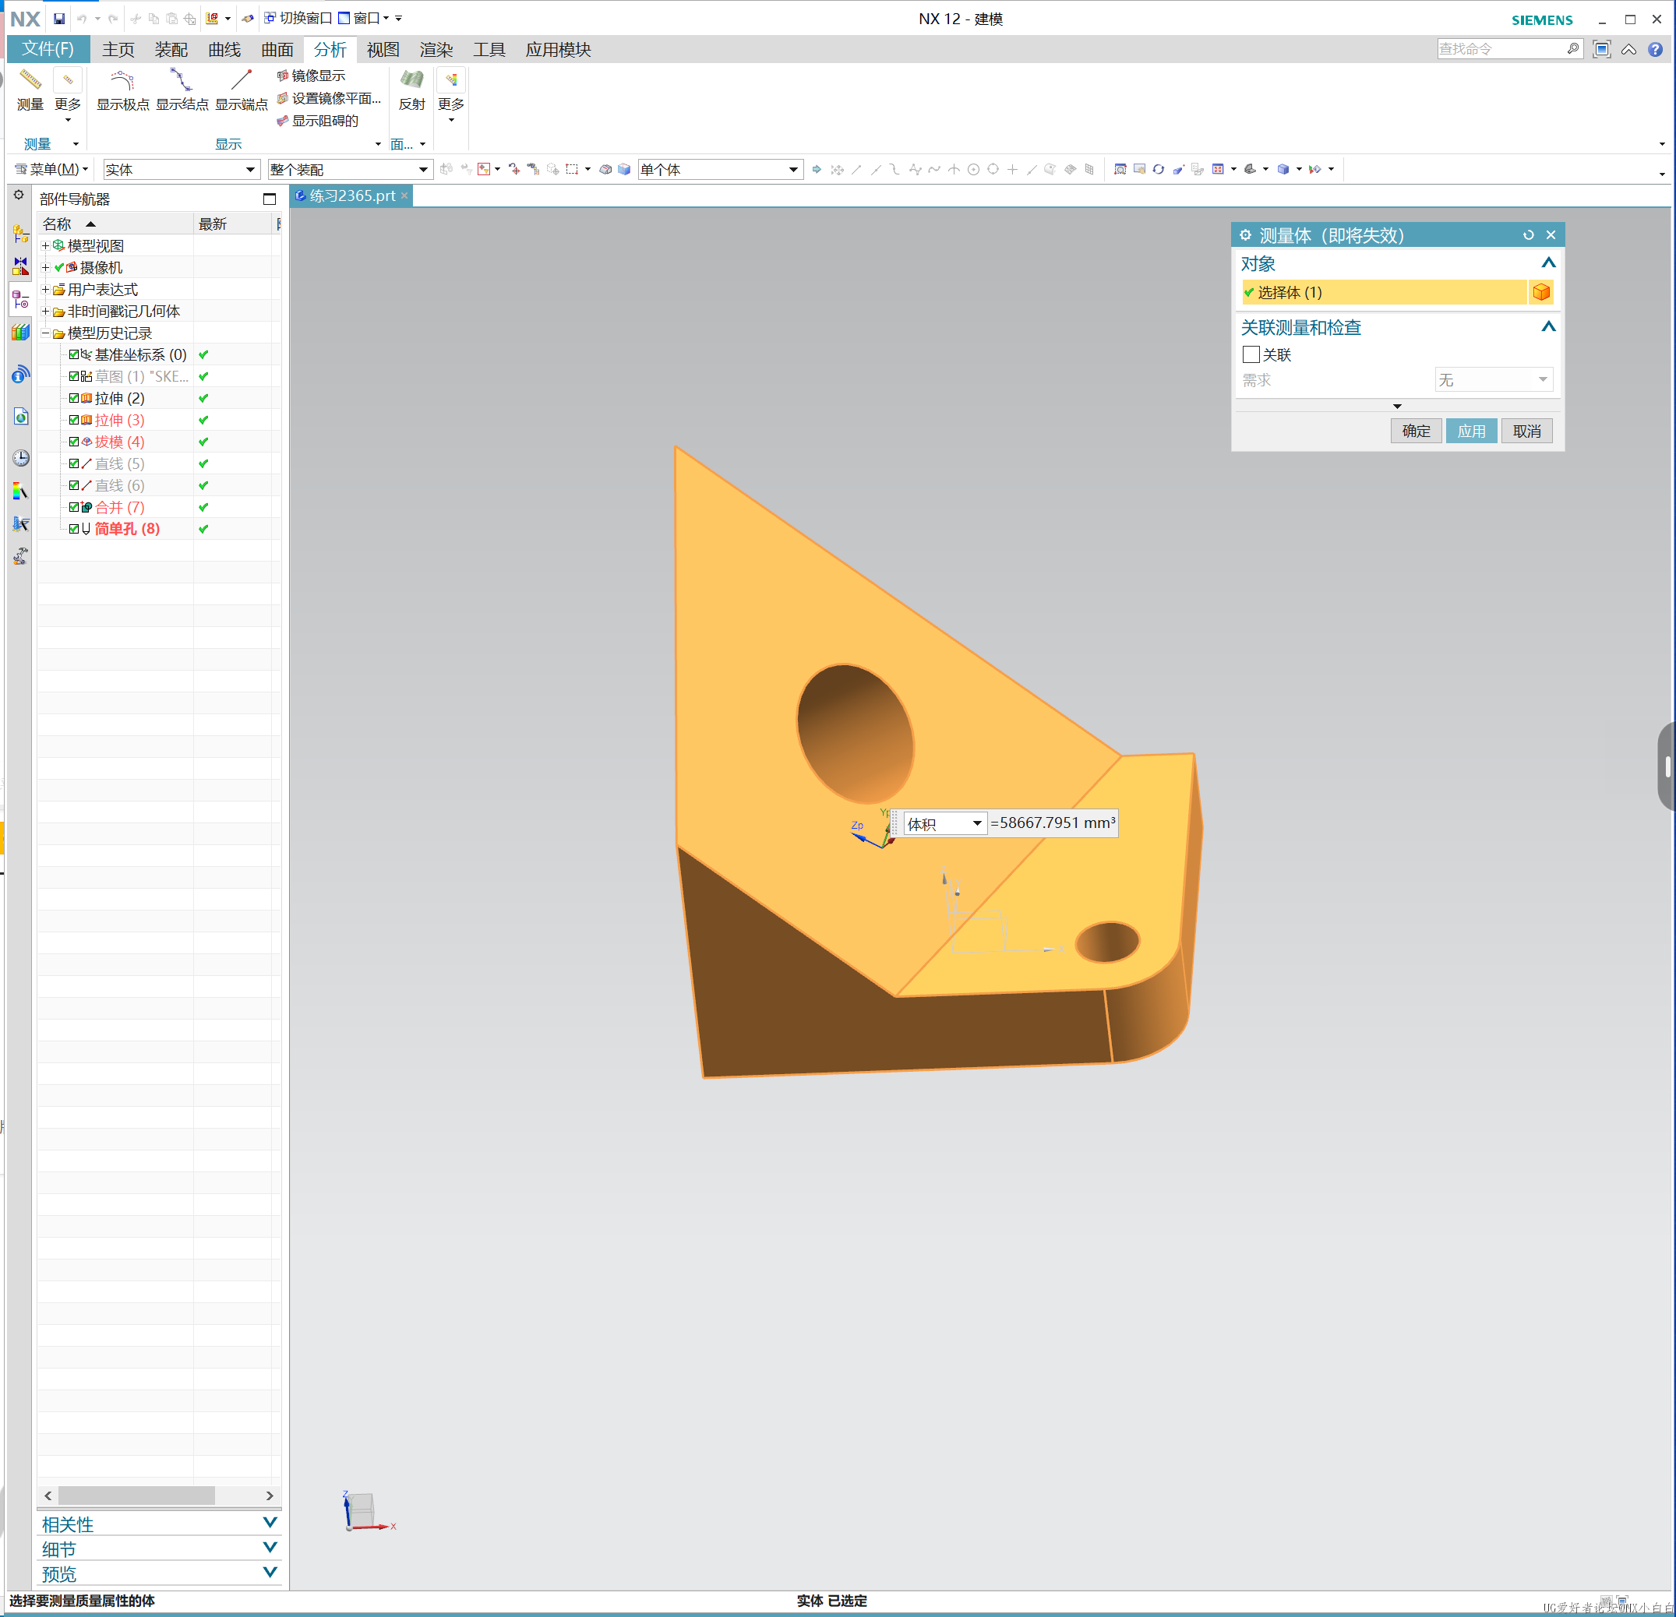This screenshot has height=1617, width=1676.
Task: Click in the 查找命令 search field
Action: coord(1501,49)
